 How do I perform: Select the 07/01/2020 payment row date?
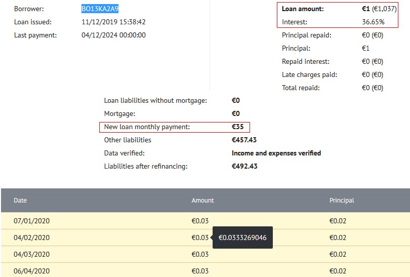pos(32,221)
